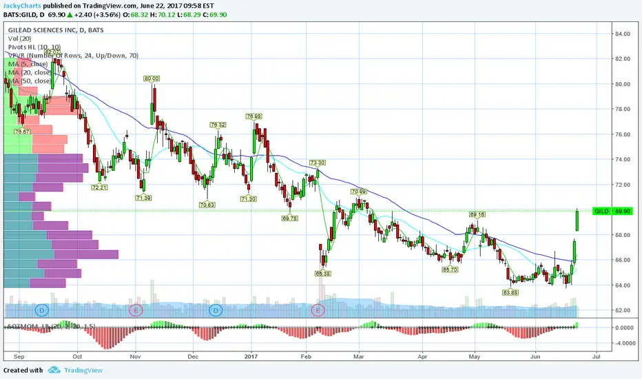642x379 pixels.
Task: Click the TradingView cloud logo icon
Action: 54,370
